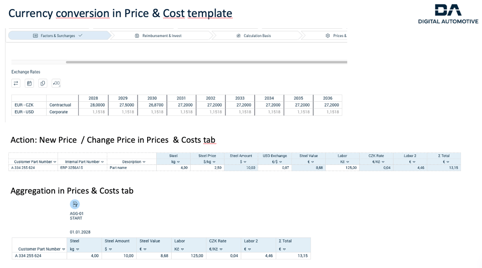
Task: Open the Steel Price $/kg unit dropdown
Action: 214,162
